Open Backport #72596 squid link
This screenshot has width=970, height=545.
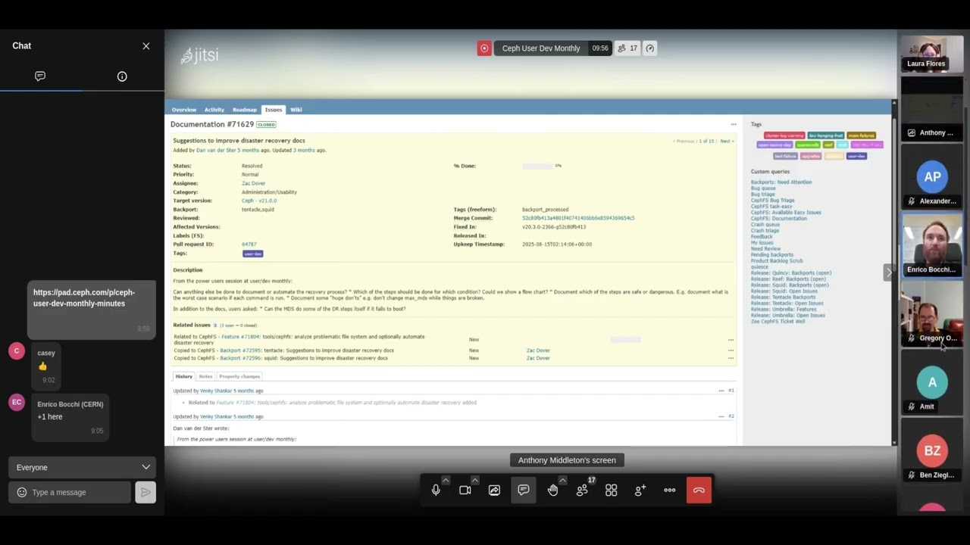point(240,358)
